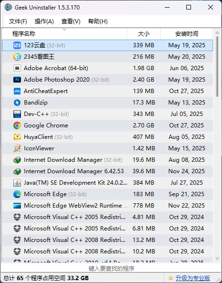Select the HuyaClient name
This screenshot has width=222, height=283.
(x=39, y=137)
